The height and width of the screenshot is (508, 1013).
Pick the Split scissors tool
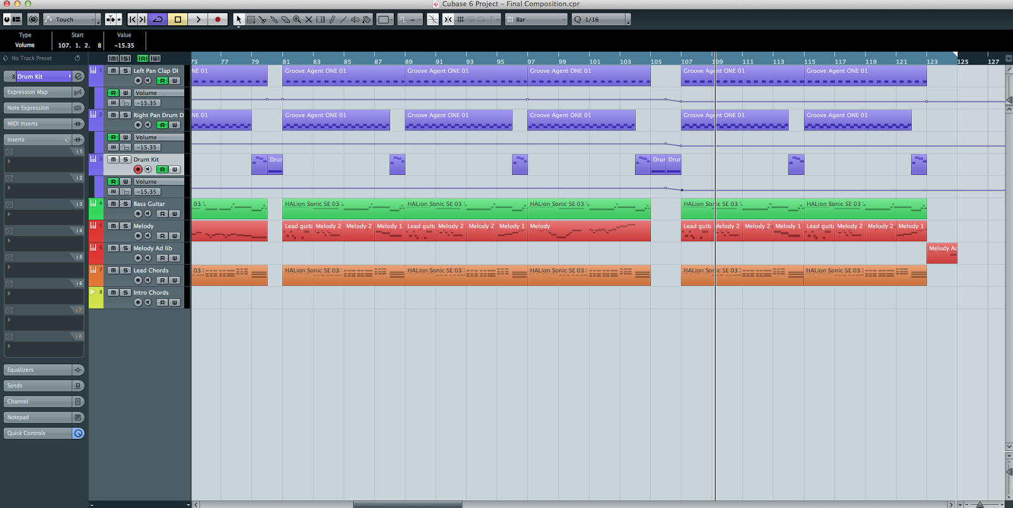tap(262, 20)
